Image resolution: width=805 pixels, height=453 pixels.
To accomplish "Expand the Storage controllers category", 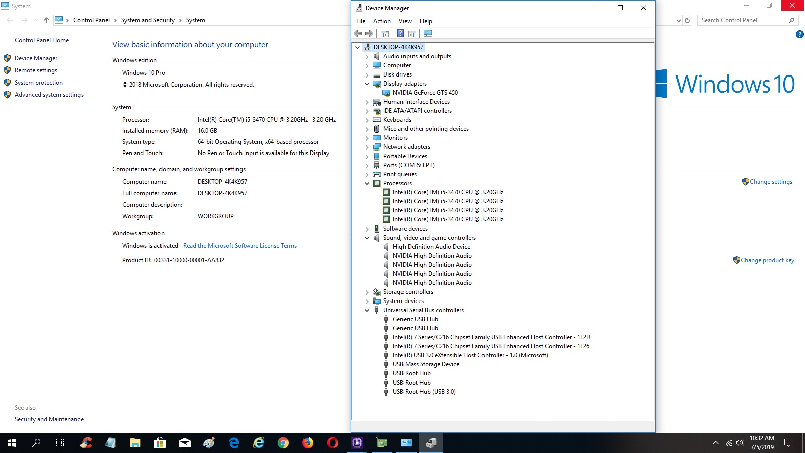I will pyautogui.click(x=367, y=292).
